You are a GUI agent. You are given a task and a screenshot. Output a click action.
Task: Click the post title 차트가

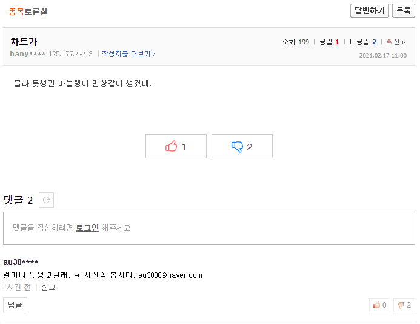(x=24, y=41)
